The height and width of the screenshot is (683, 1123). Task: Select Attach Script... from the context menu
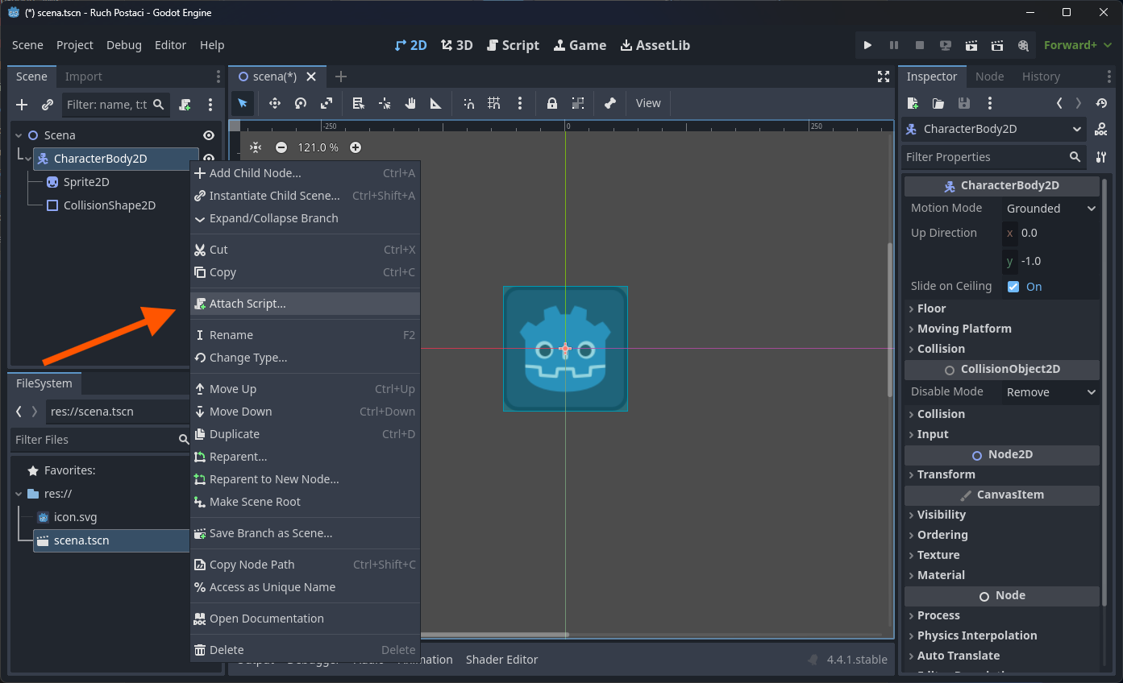point(306,304)
